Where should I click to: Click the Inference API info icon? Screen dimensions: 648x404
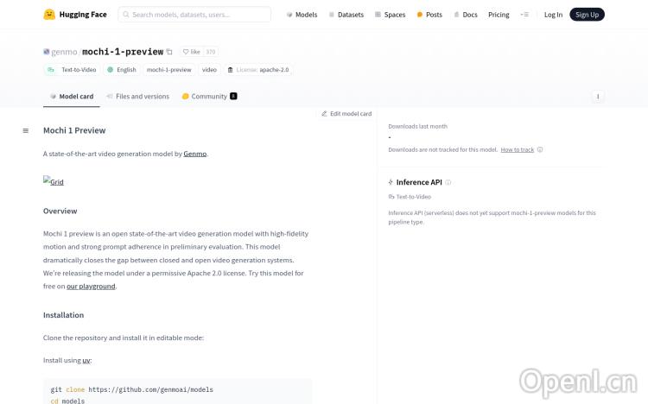point(448,182)
